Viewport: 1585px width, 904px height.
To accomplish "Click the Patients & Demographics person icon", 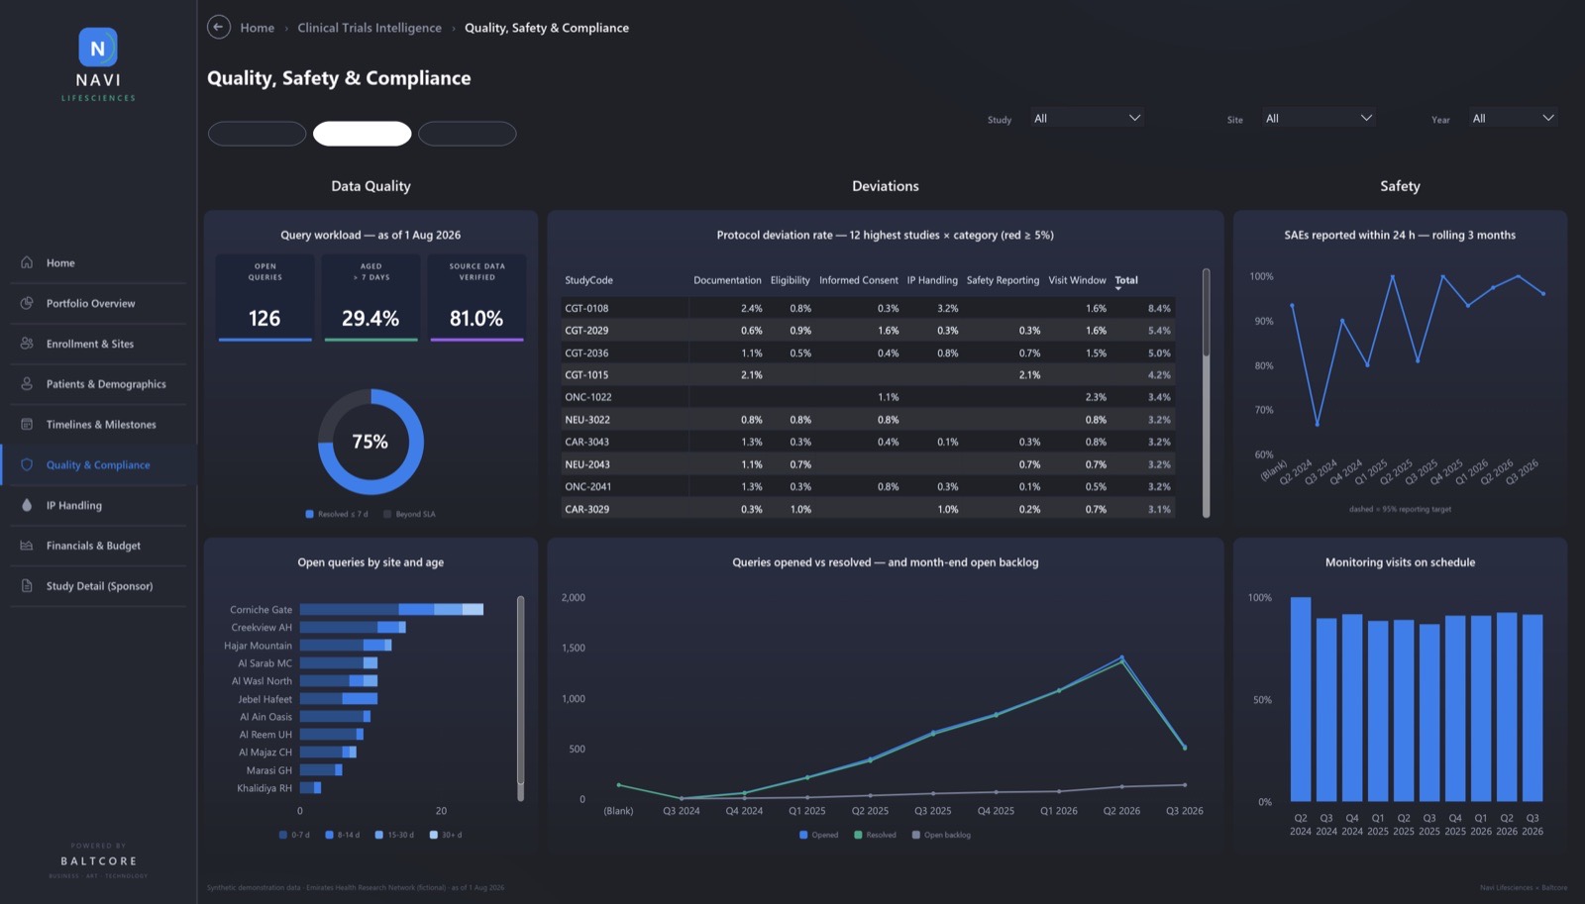I will click(x=27, y=384).
